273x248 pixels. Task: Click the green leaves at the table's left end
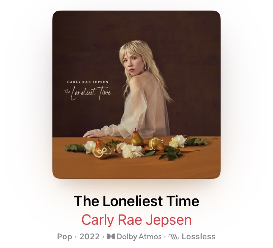tap(75, 147)
